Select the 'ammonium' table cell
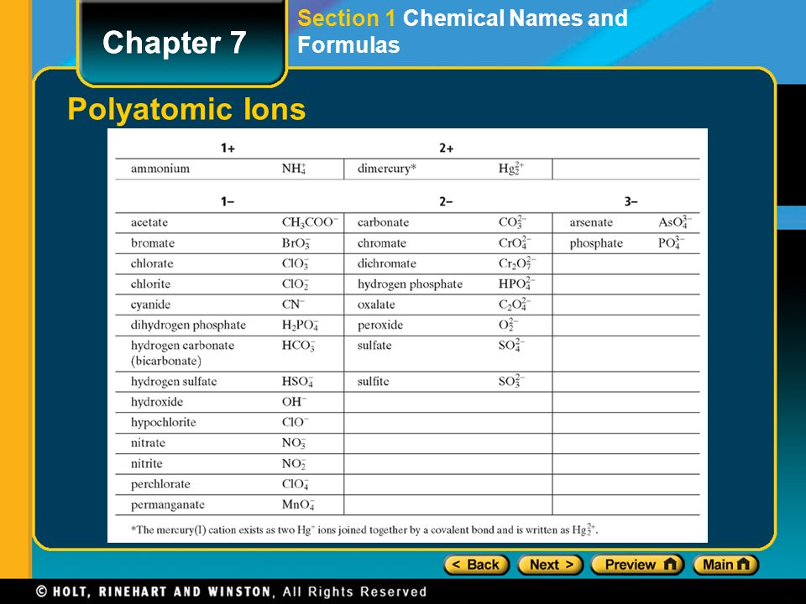 pyautogui.click(x=160, y=169)
